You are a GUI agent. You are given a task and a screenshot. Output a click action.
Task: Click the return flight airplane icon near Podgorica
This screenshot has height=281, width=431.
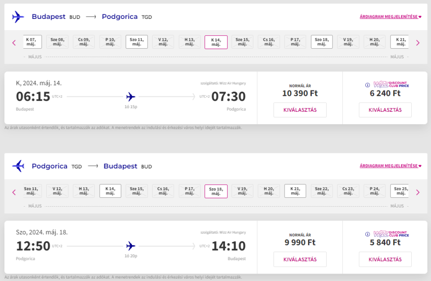click(18, 166)
